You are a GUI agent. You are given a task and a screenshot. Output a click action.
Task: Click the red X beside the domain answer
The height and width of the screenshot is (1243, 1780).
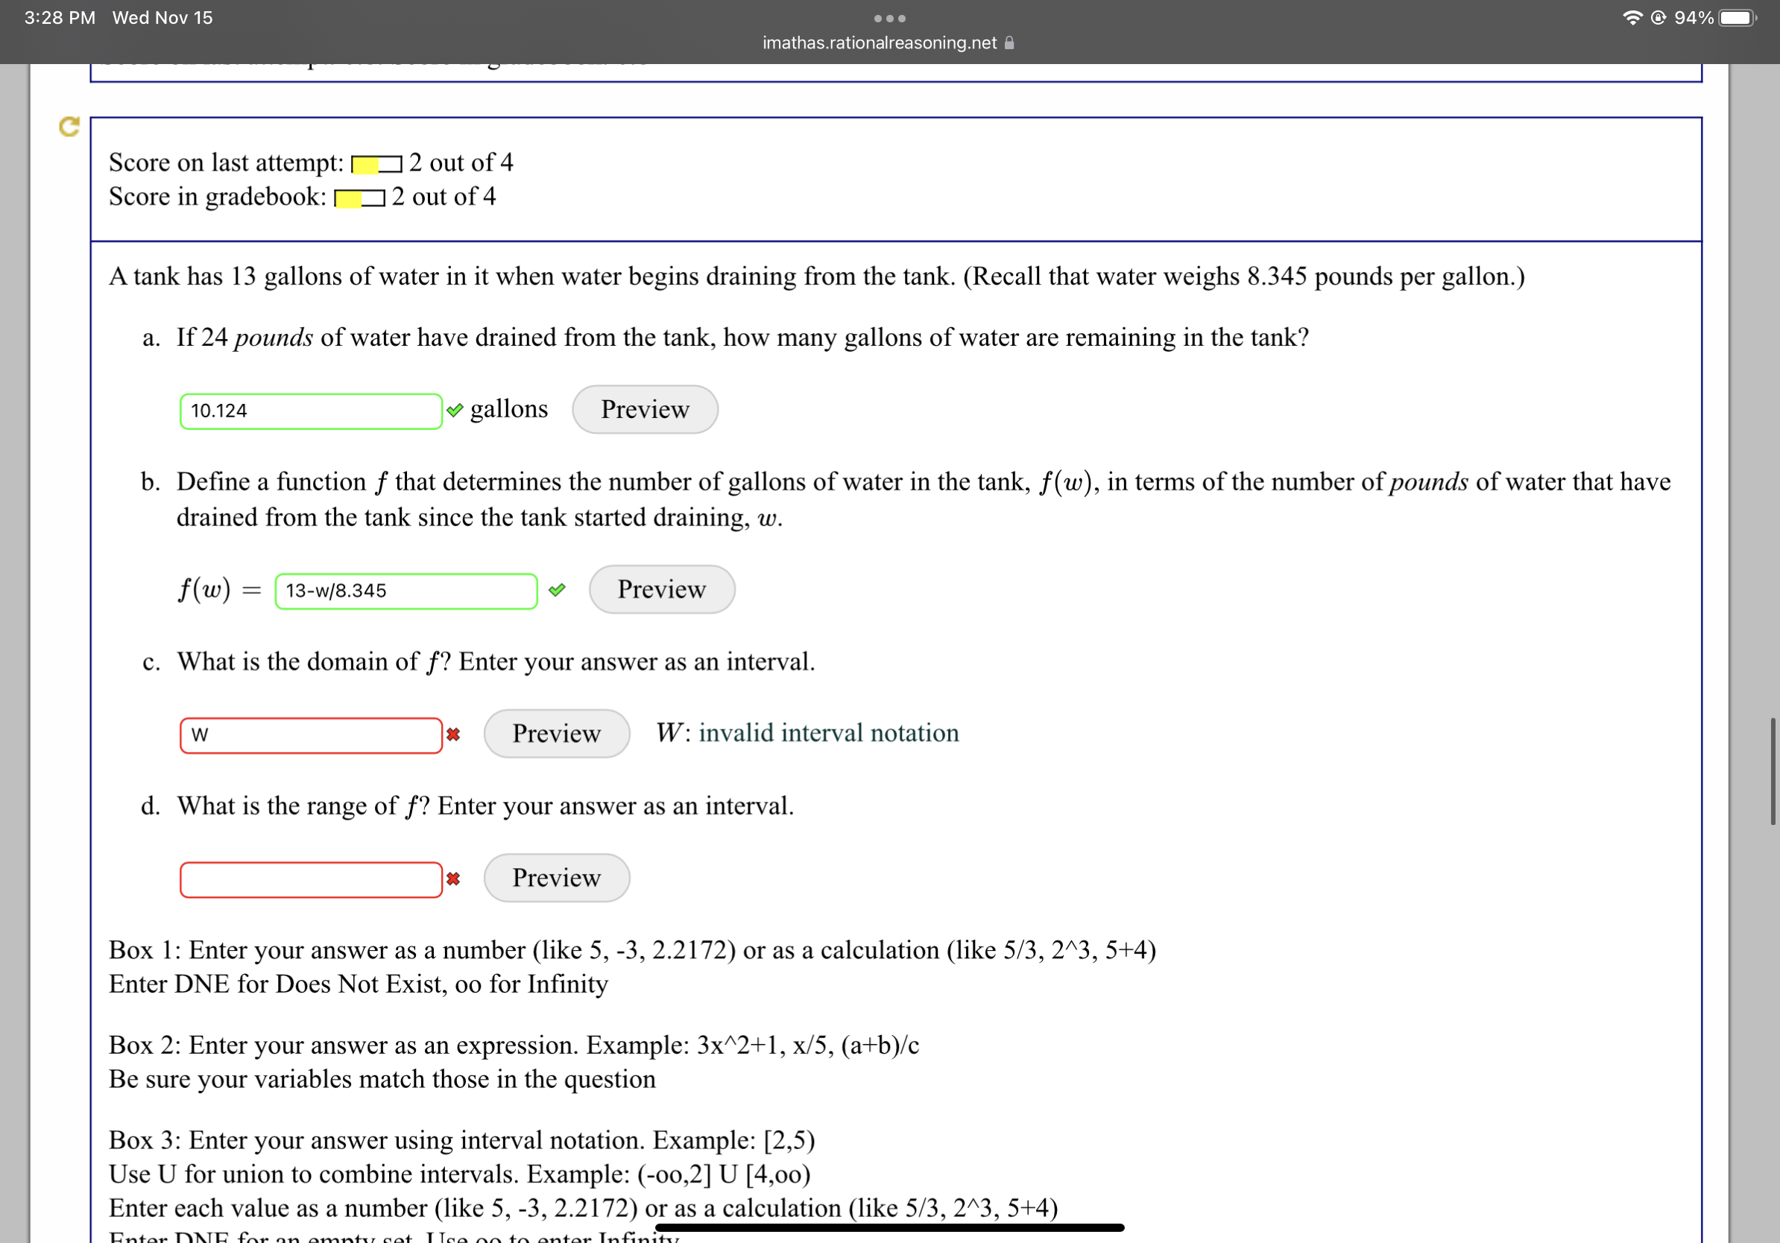coord(452,733)
